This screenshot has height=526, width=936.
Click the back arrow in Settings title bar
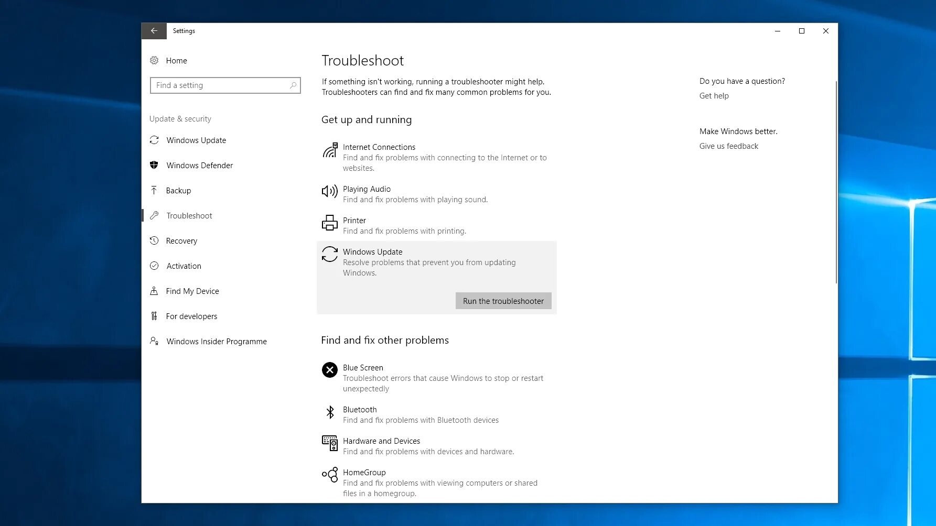(154, 31)
